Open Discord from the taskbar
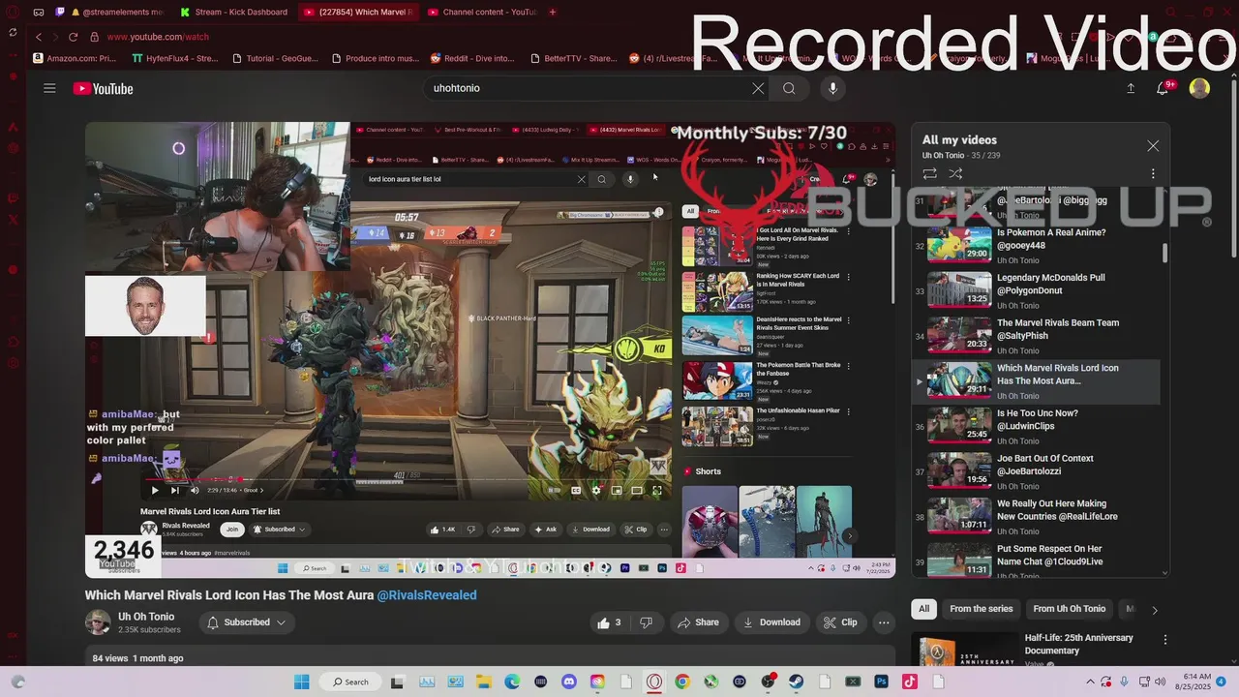This screenshot has width=1239, height=697. coord(569,682)
